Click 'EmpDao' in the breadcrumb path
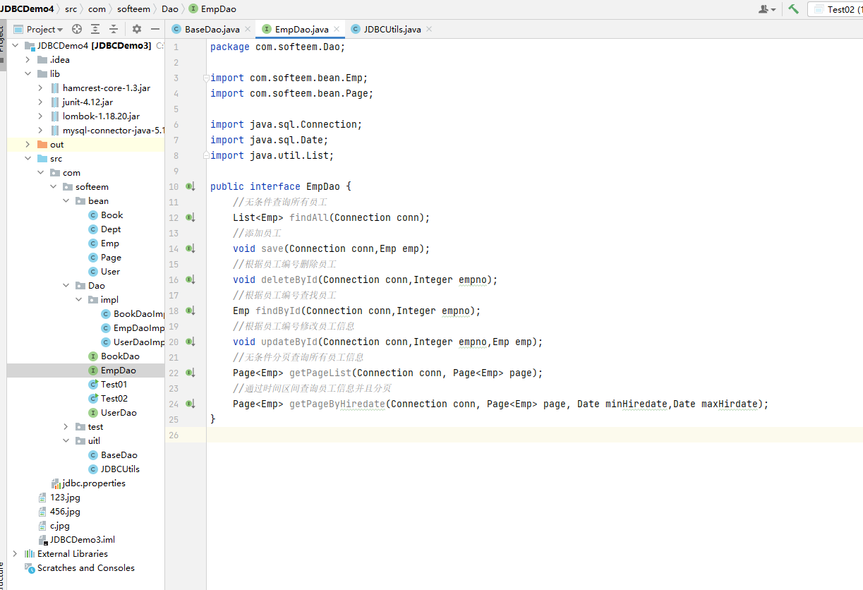Viewport: 863px width, 590px height. (212, 9)
